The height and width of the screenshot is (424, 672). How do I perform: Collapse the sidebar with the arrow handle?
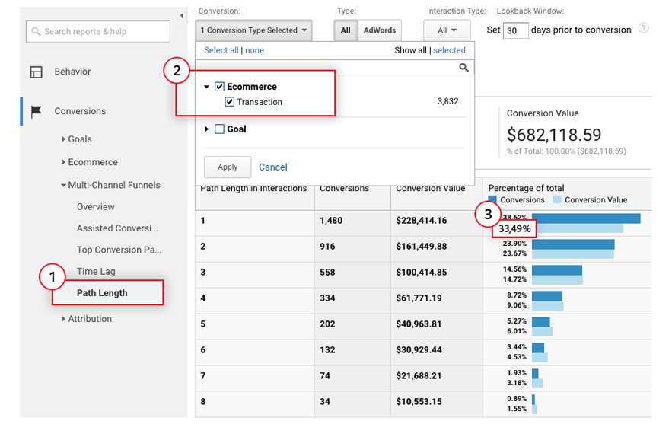click(x=182, y=16)
